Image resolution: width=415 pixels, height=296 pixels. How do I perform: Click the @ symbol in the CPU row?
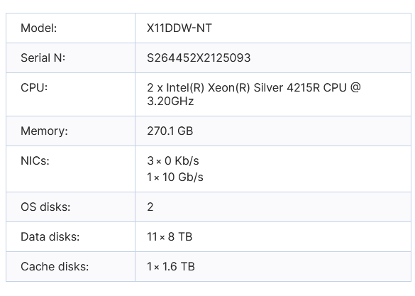[355, 87]
